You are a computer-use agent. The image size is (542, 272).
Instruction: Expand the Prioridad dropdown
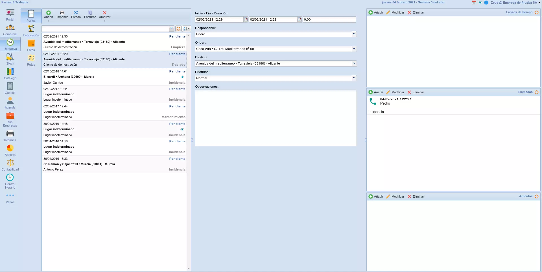click(x=354, y=78)
